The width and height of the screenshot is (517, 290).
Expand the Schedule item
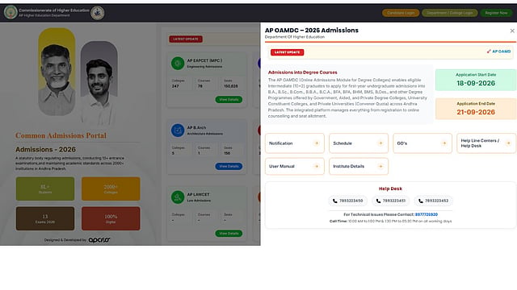click(359, 143)
